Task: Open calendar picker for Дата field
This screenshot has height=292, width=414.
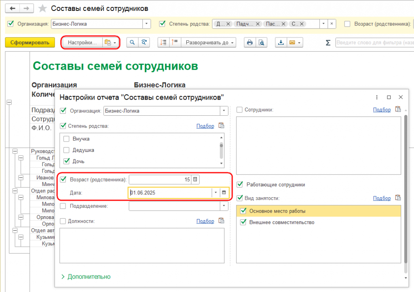Action: 224,192
